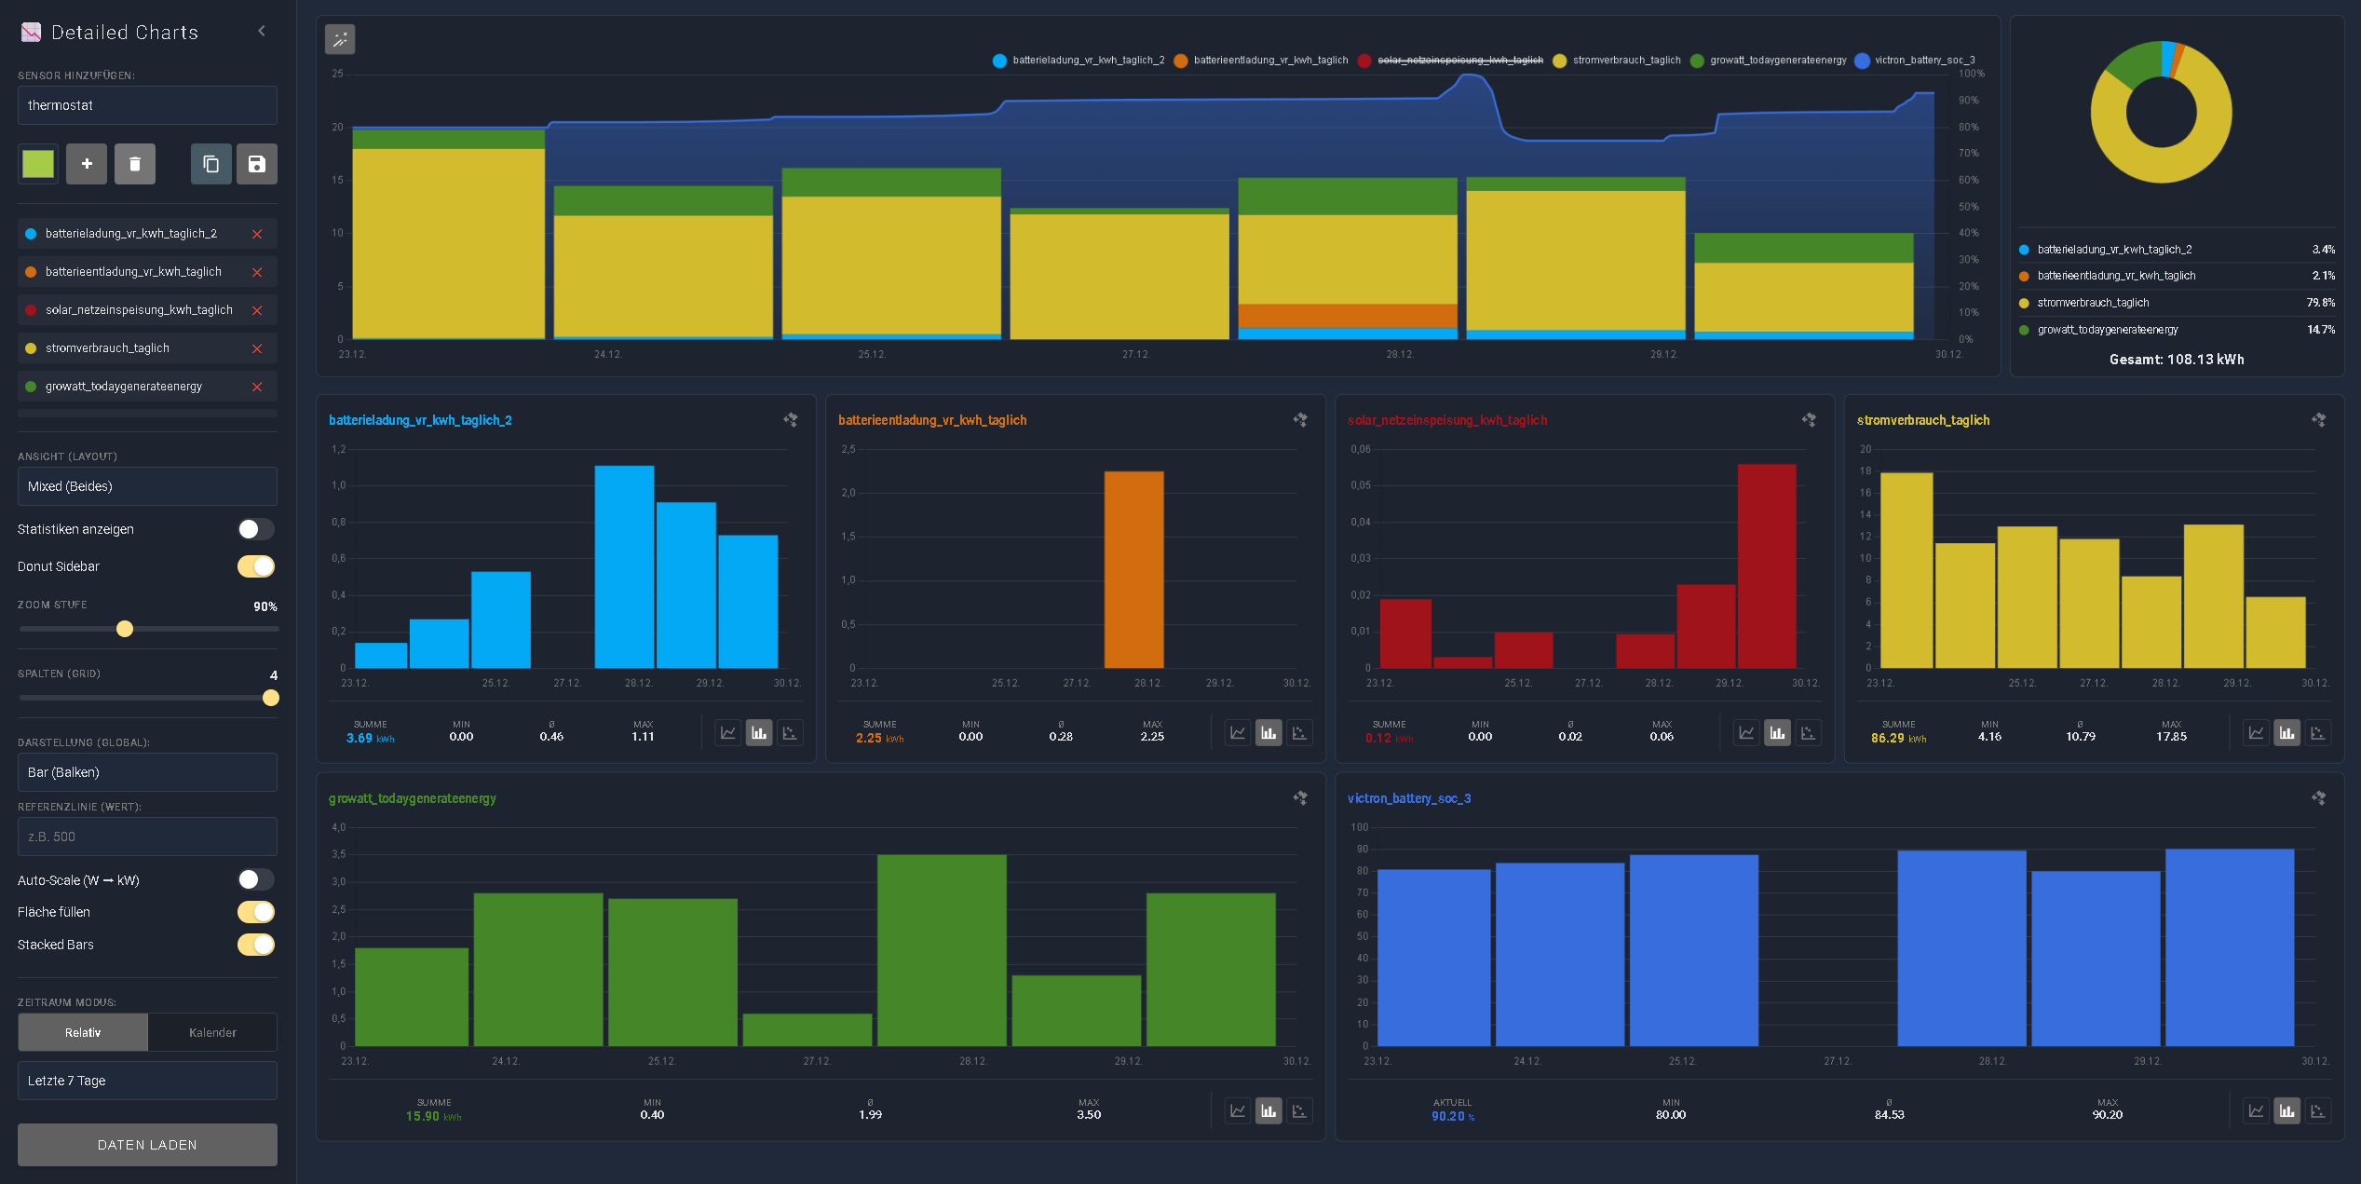Click the magic wand icon on the main chart
This screenshot has width=2361, height=1184.
pos(340,40)
